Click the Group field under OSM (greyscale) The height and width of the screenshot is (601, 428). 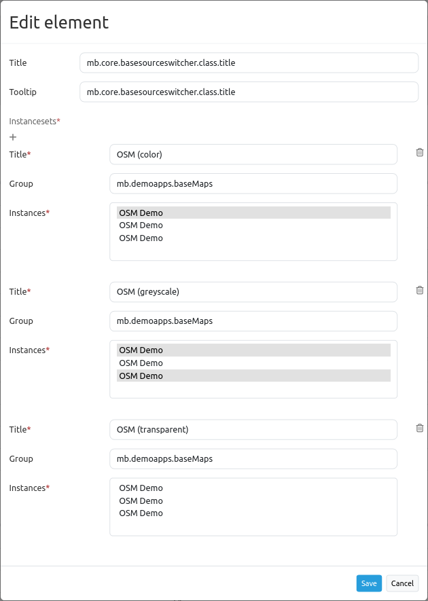coord(253,321)
